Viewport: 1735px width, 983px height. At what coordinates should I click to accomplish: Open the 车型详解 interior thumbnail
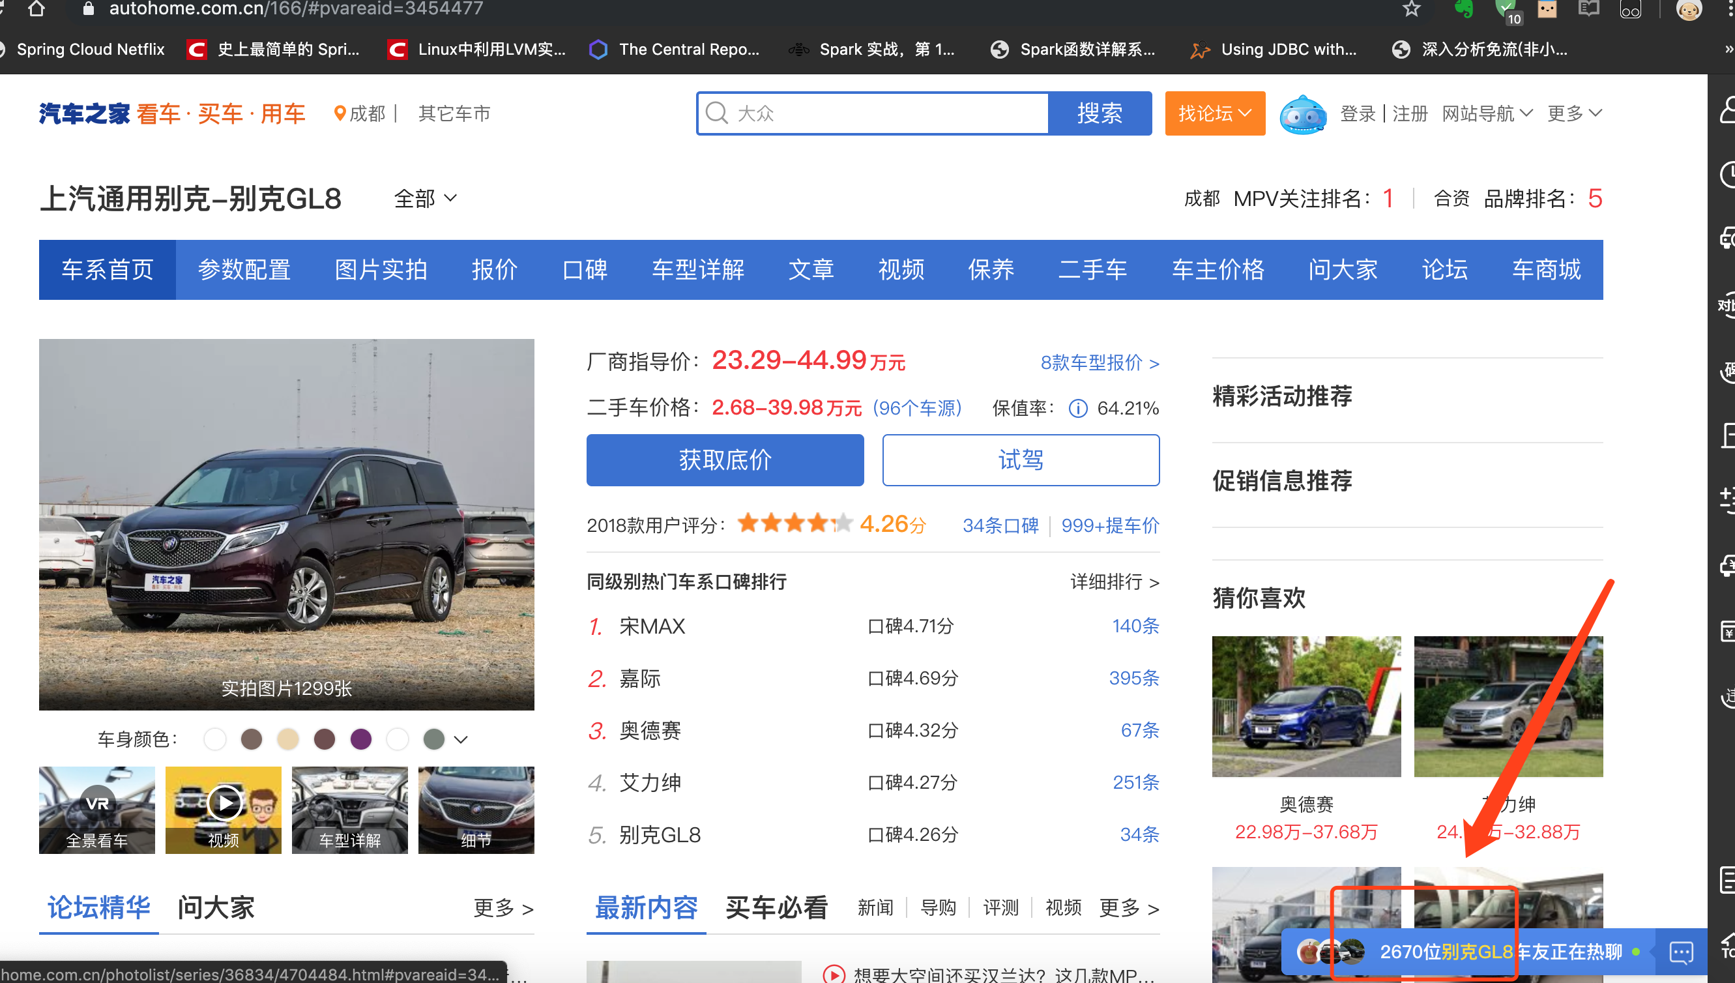pos(350,810)
